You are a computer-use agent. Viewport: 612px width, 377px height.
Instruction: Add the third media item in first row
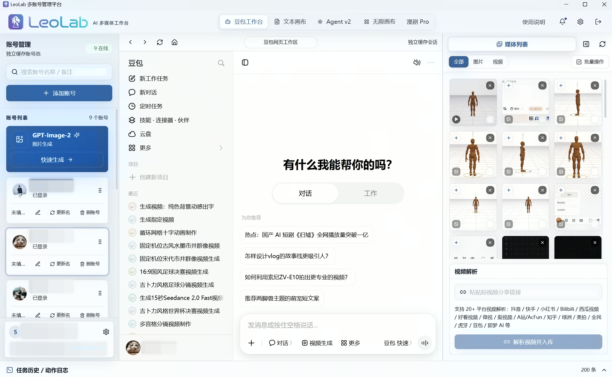tap(561, 85)
